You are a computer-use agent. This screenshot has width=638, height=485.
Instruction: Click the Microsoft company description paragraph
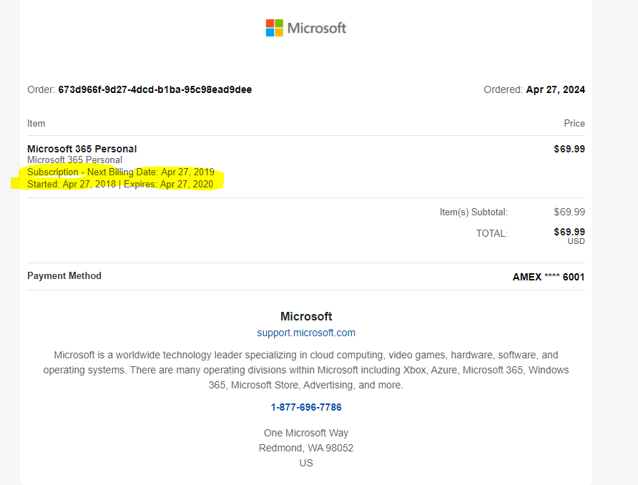click(x=306, y=370)
